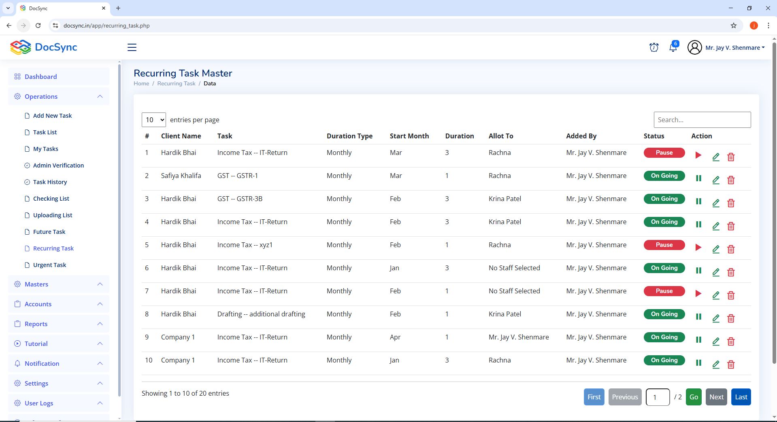Resume paused Income Tax -- xyz1 task
The width and height of the screenshot is (777, 422).
tap(698, 248)
